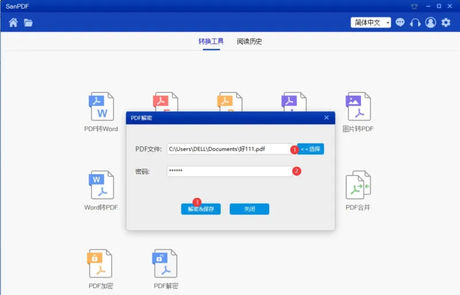Click the 关闭 button in dialog
The image size is (460, 295).
(250, 209)
